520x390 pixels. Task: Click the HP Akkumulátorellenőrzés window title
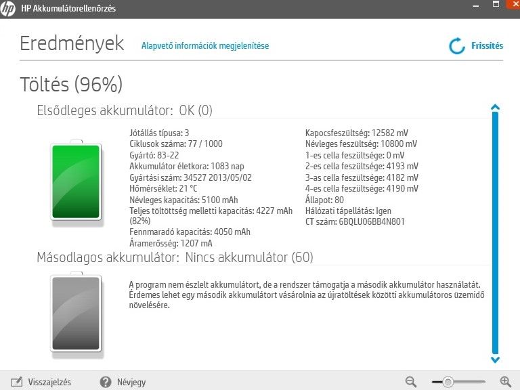(68, 8)
